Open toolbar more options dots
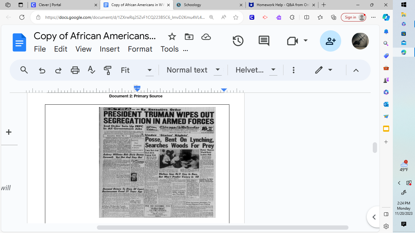415x233 pixels. [x=293, y=70]
